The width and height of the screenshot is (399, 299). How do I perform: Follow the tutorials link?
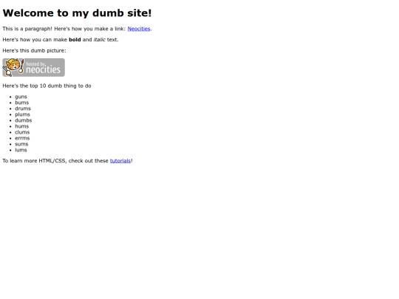pyautogui.click(x=120, y=161)
